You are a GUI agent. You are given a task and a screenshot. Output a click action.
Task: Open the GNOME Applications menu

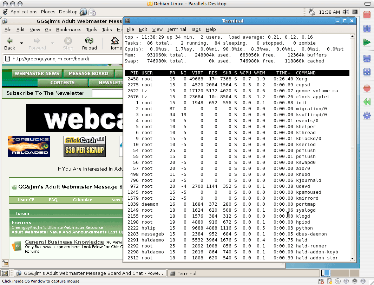(x=24, y=12)
